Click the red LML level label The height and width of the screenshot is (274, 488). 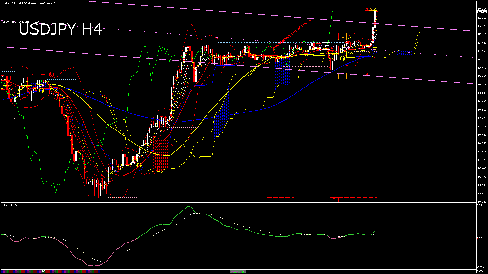(x=334, y=199)
